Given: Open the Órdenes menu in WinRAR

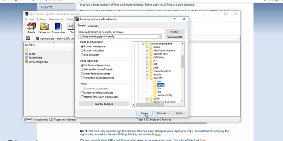Looking at the screenshot, I should point(41,19).
